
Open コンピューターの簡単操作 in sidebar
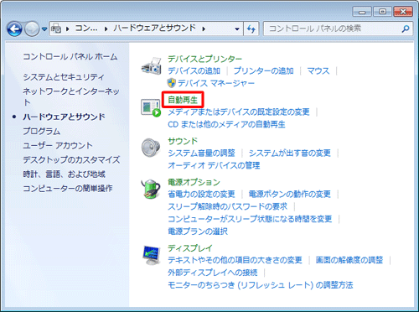68,189
